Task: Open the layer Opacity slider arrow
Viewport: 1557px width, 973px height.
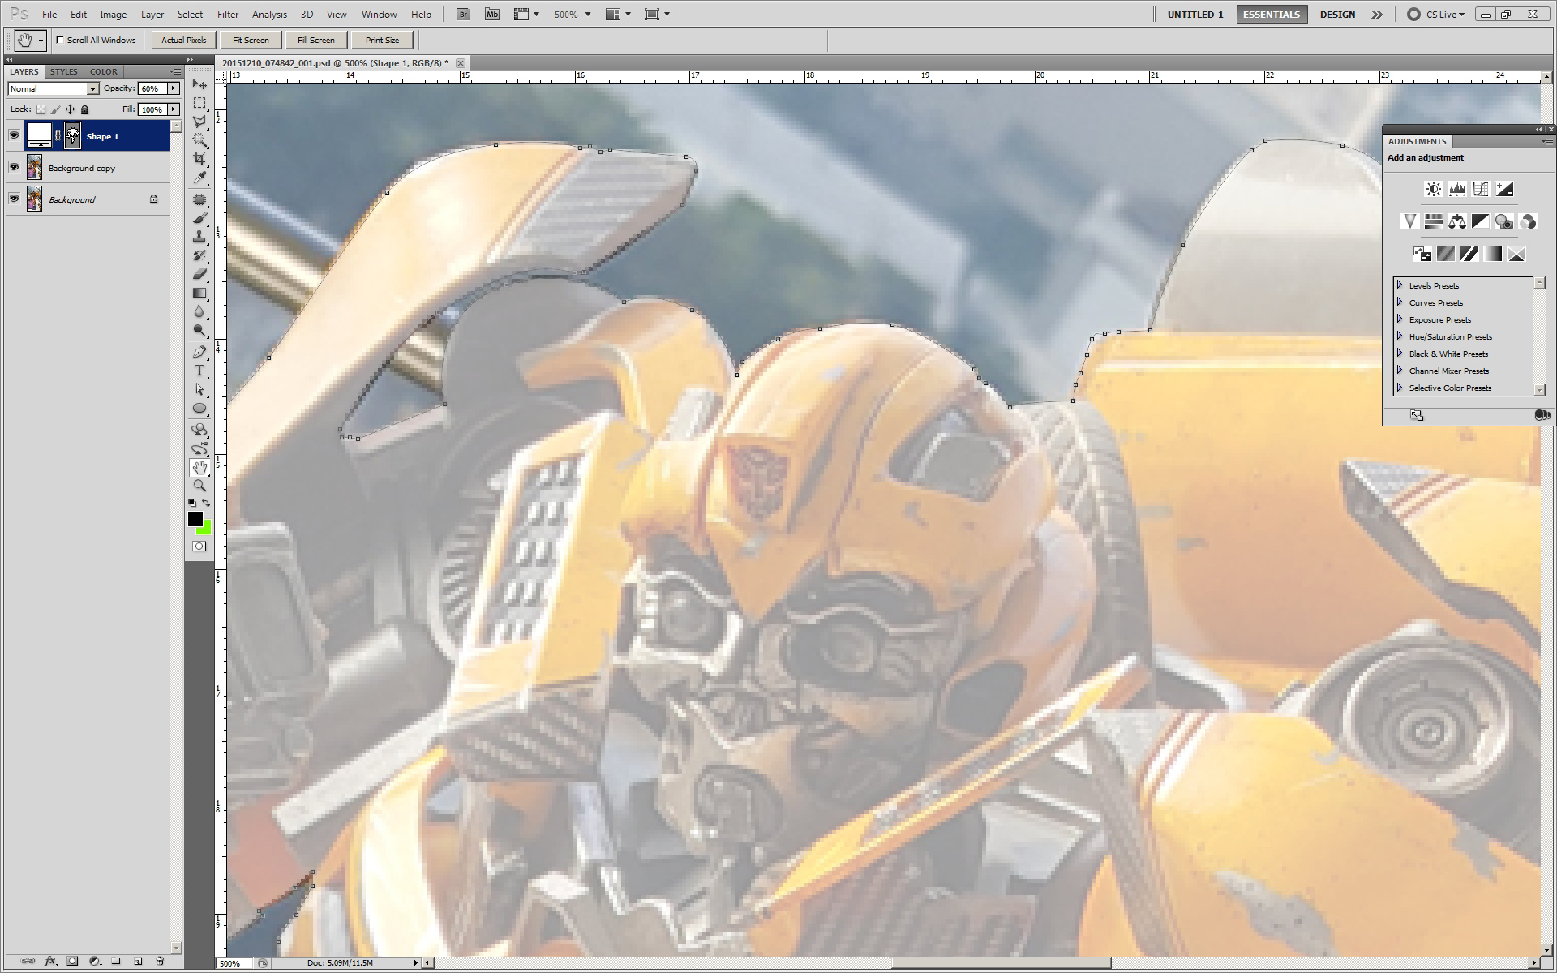Action: click(x=174, y=88)
